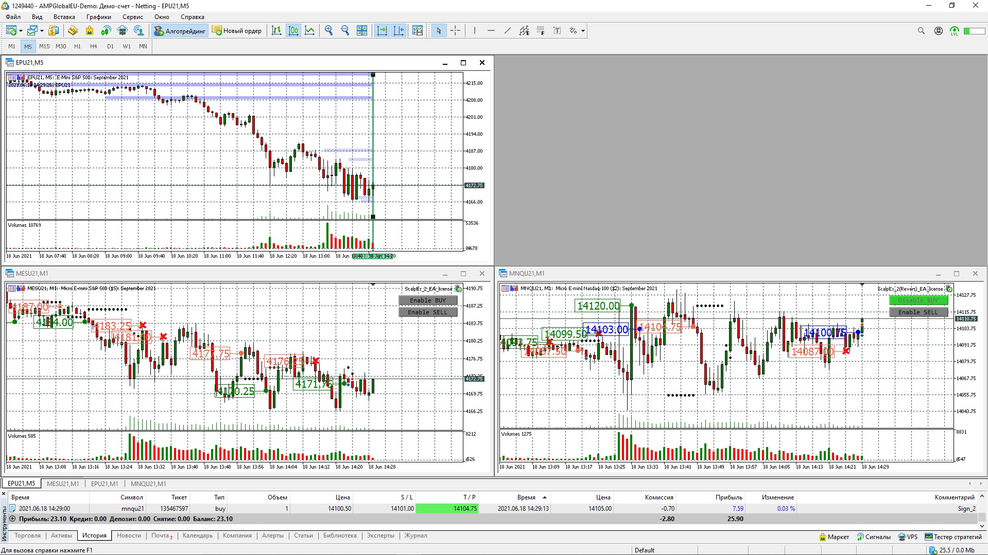
Task: Toggle chart auto-scroll to latest bar
Action: point(382,31)
